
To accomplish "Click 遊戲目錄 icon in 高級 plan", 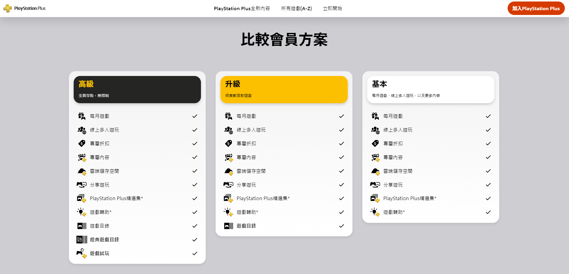I will (x=82, y=226).
